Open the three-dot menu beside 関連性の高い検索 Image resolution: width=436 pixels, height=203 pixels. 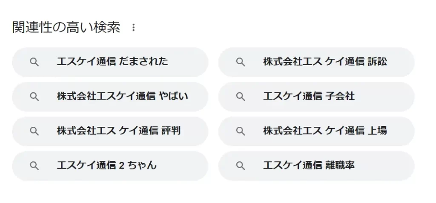tap(133, 28)
